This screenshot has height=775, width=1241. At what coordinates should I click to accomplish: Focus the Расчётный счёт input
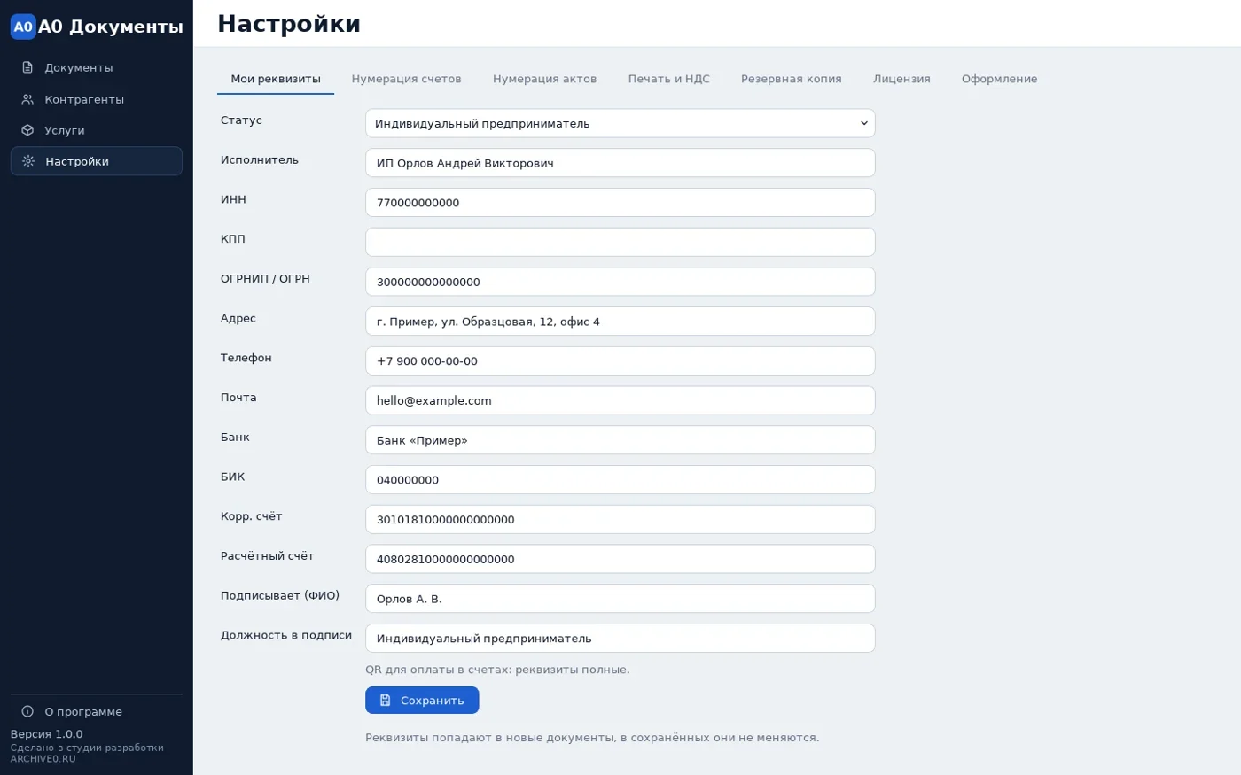tap(620, 559)
